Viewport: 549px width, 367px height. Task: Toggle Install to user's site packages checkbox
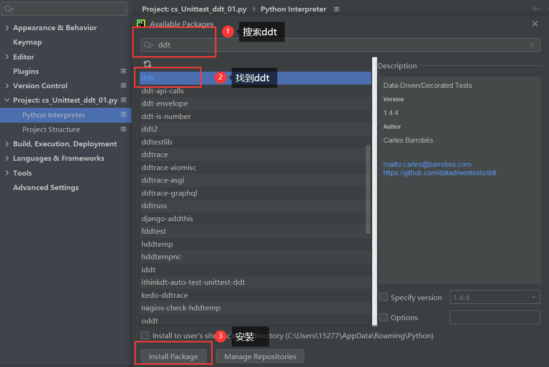pyautogui.click(x=145, y=335)
